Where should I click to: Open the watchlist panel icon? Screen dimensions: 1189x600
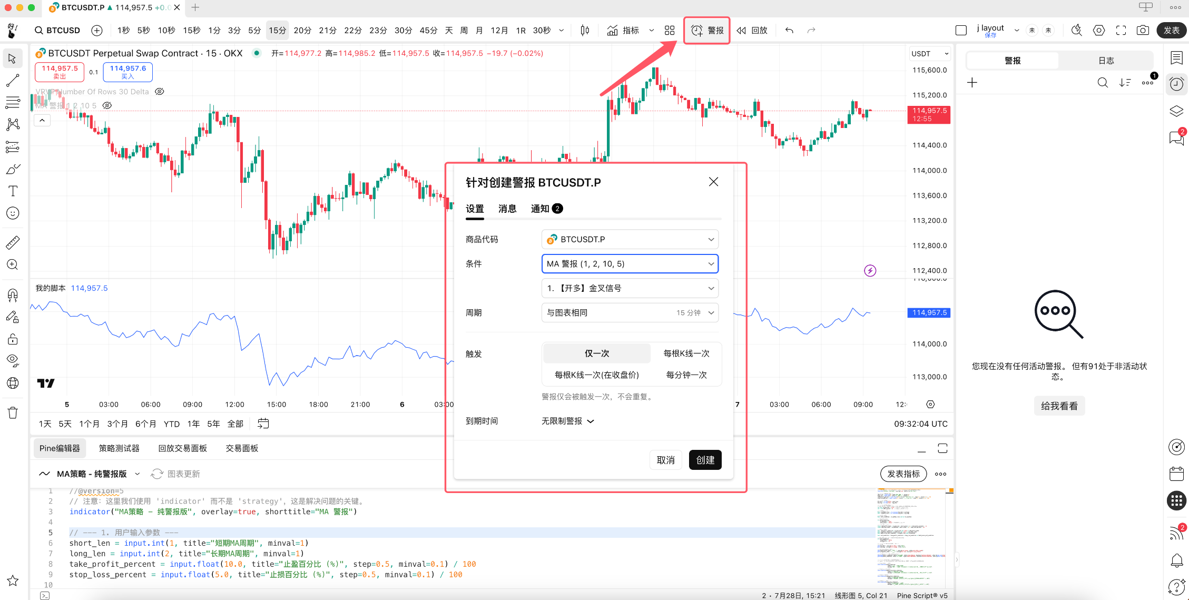(1176, 57)
